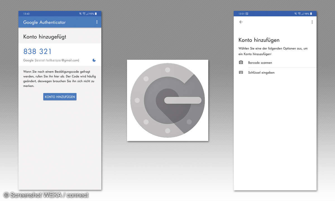Viewport: 335px width, 201px height.
Task: Open the overflow menu beside Google Authenticator title
Action: pos(97,22)
